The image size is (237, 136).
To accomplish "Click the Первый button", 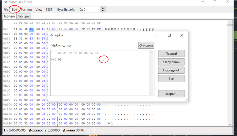I will [x=171, y=53].
